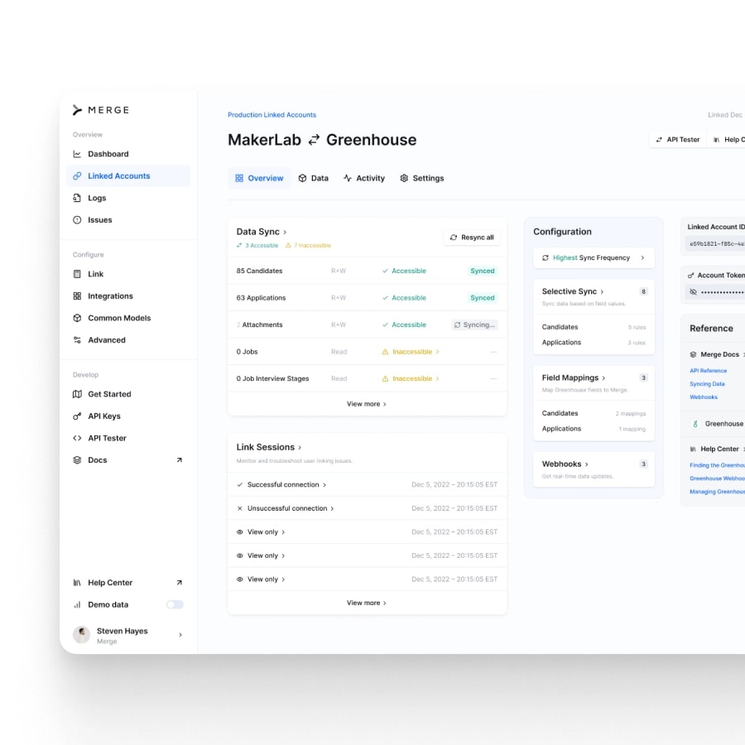Click the Demo data bar chart icon
Viewport: 745px width, 745px height.
[77, 605]
